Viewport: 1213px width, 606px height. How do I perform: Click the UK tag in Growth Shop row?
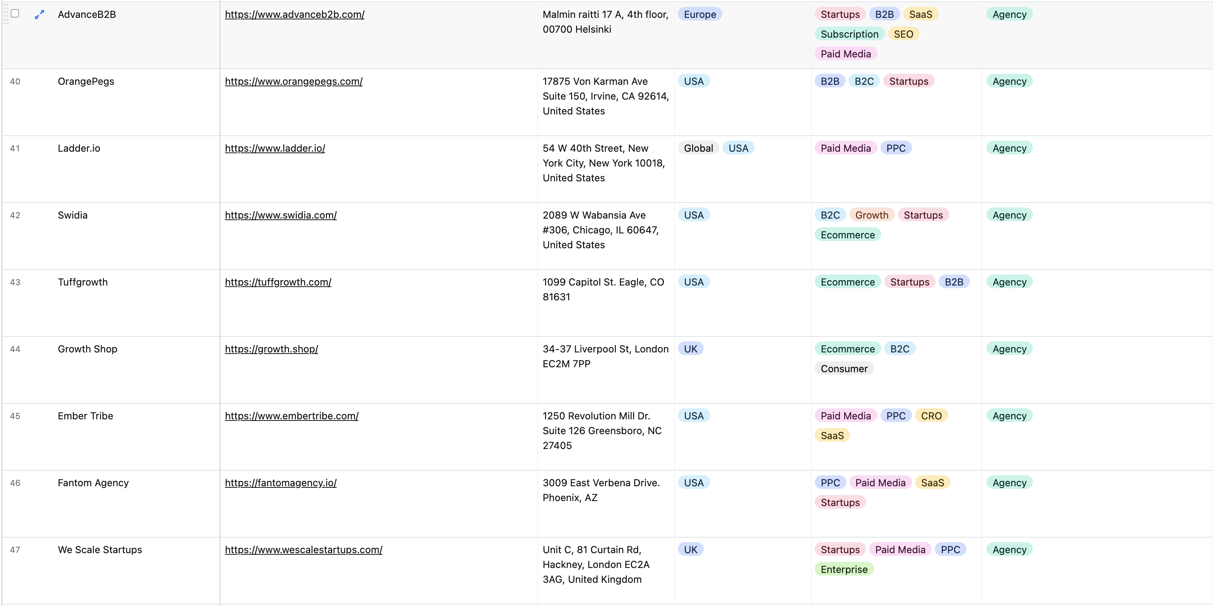(690, 349)
